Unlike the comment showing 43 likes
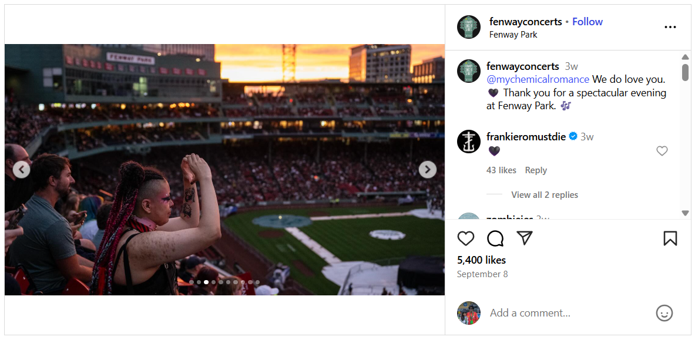 (x=501, y=170)
